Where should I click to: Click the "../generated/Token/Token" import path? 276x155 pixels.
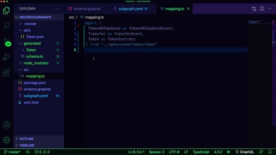click(129, 44)
